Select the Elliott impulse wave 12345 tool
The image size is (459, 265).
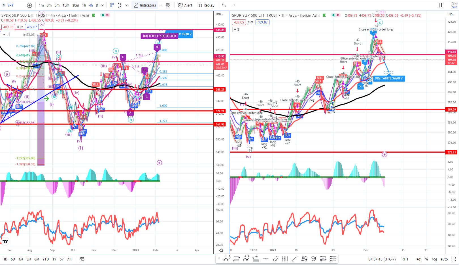[227, 258]
